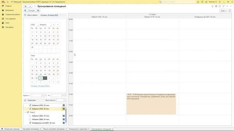Collapse the Этаж 2 tree node
The height and width of the screenshot is (131, 234).
pyautogui.click(x=25, y=112)
